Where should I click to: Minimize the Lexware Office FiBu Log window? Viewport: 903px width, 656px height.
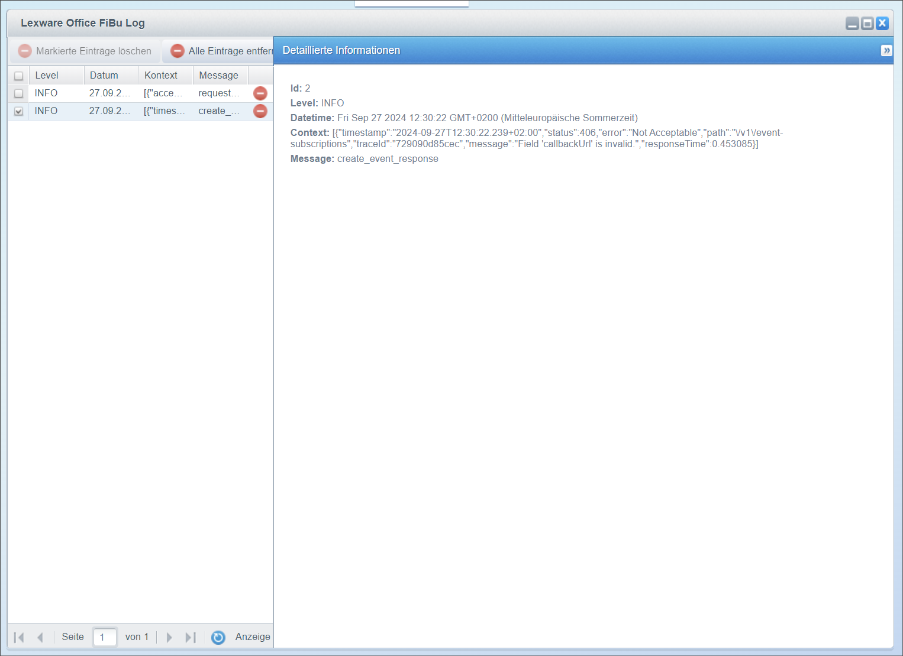[852, 24]
